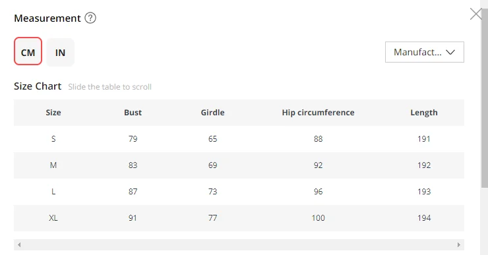Screen dimensions: 488x255
Task: Select the S size row label
Action: [x=53, y=138]
